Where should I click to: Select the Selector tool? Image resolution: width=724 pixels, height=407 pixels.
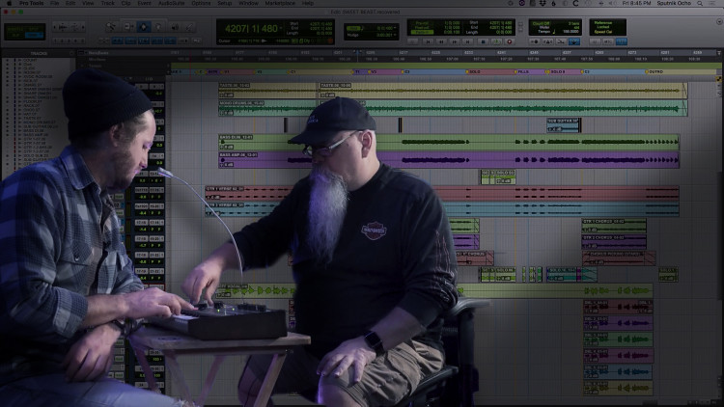point(144,27)
